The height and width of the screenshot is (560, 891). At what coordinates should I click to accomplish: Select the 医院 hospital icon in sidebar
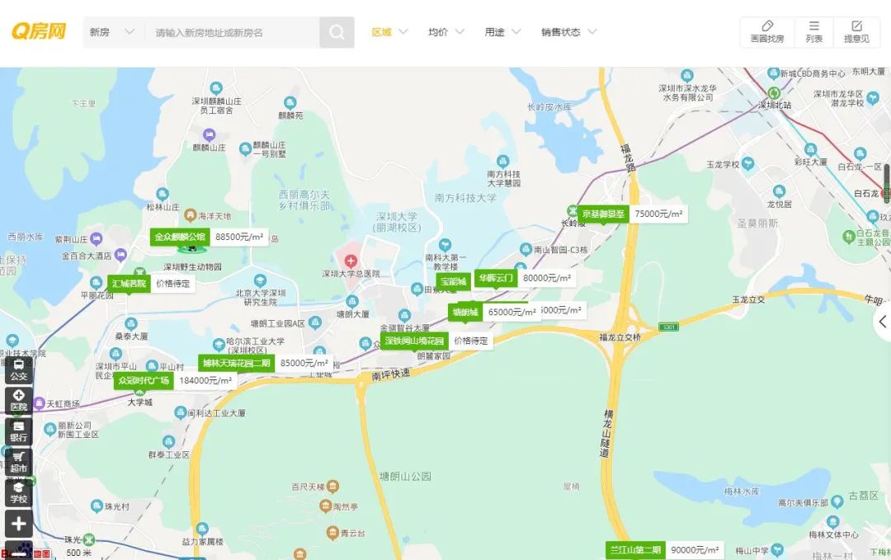18,400
